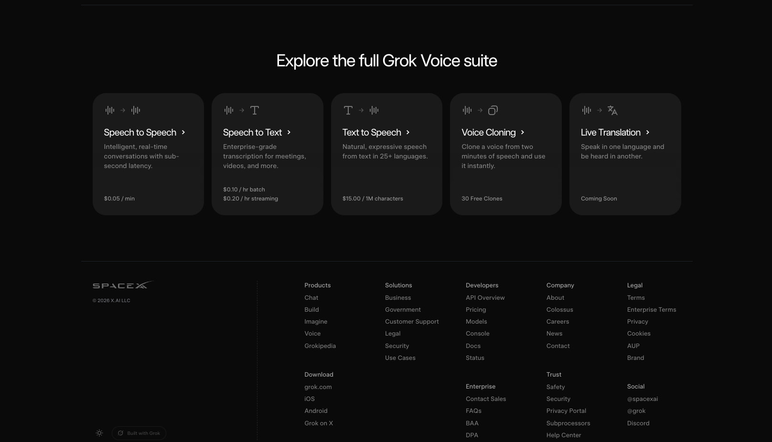Screen dimensions: 772x442
Task: Open API Overview under Developers
Action: (x=485, y=297)
